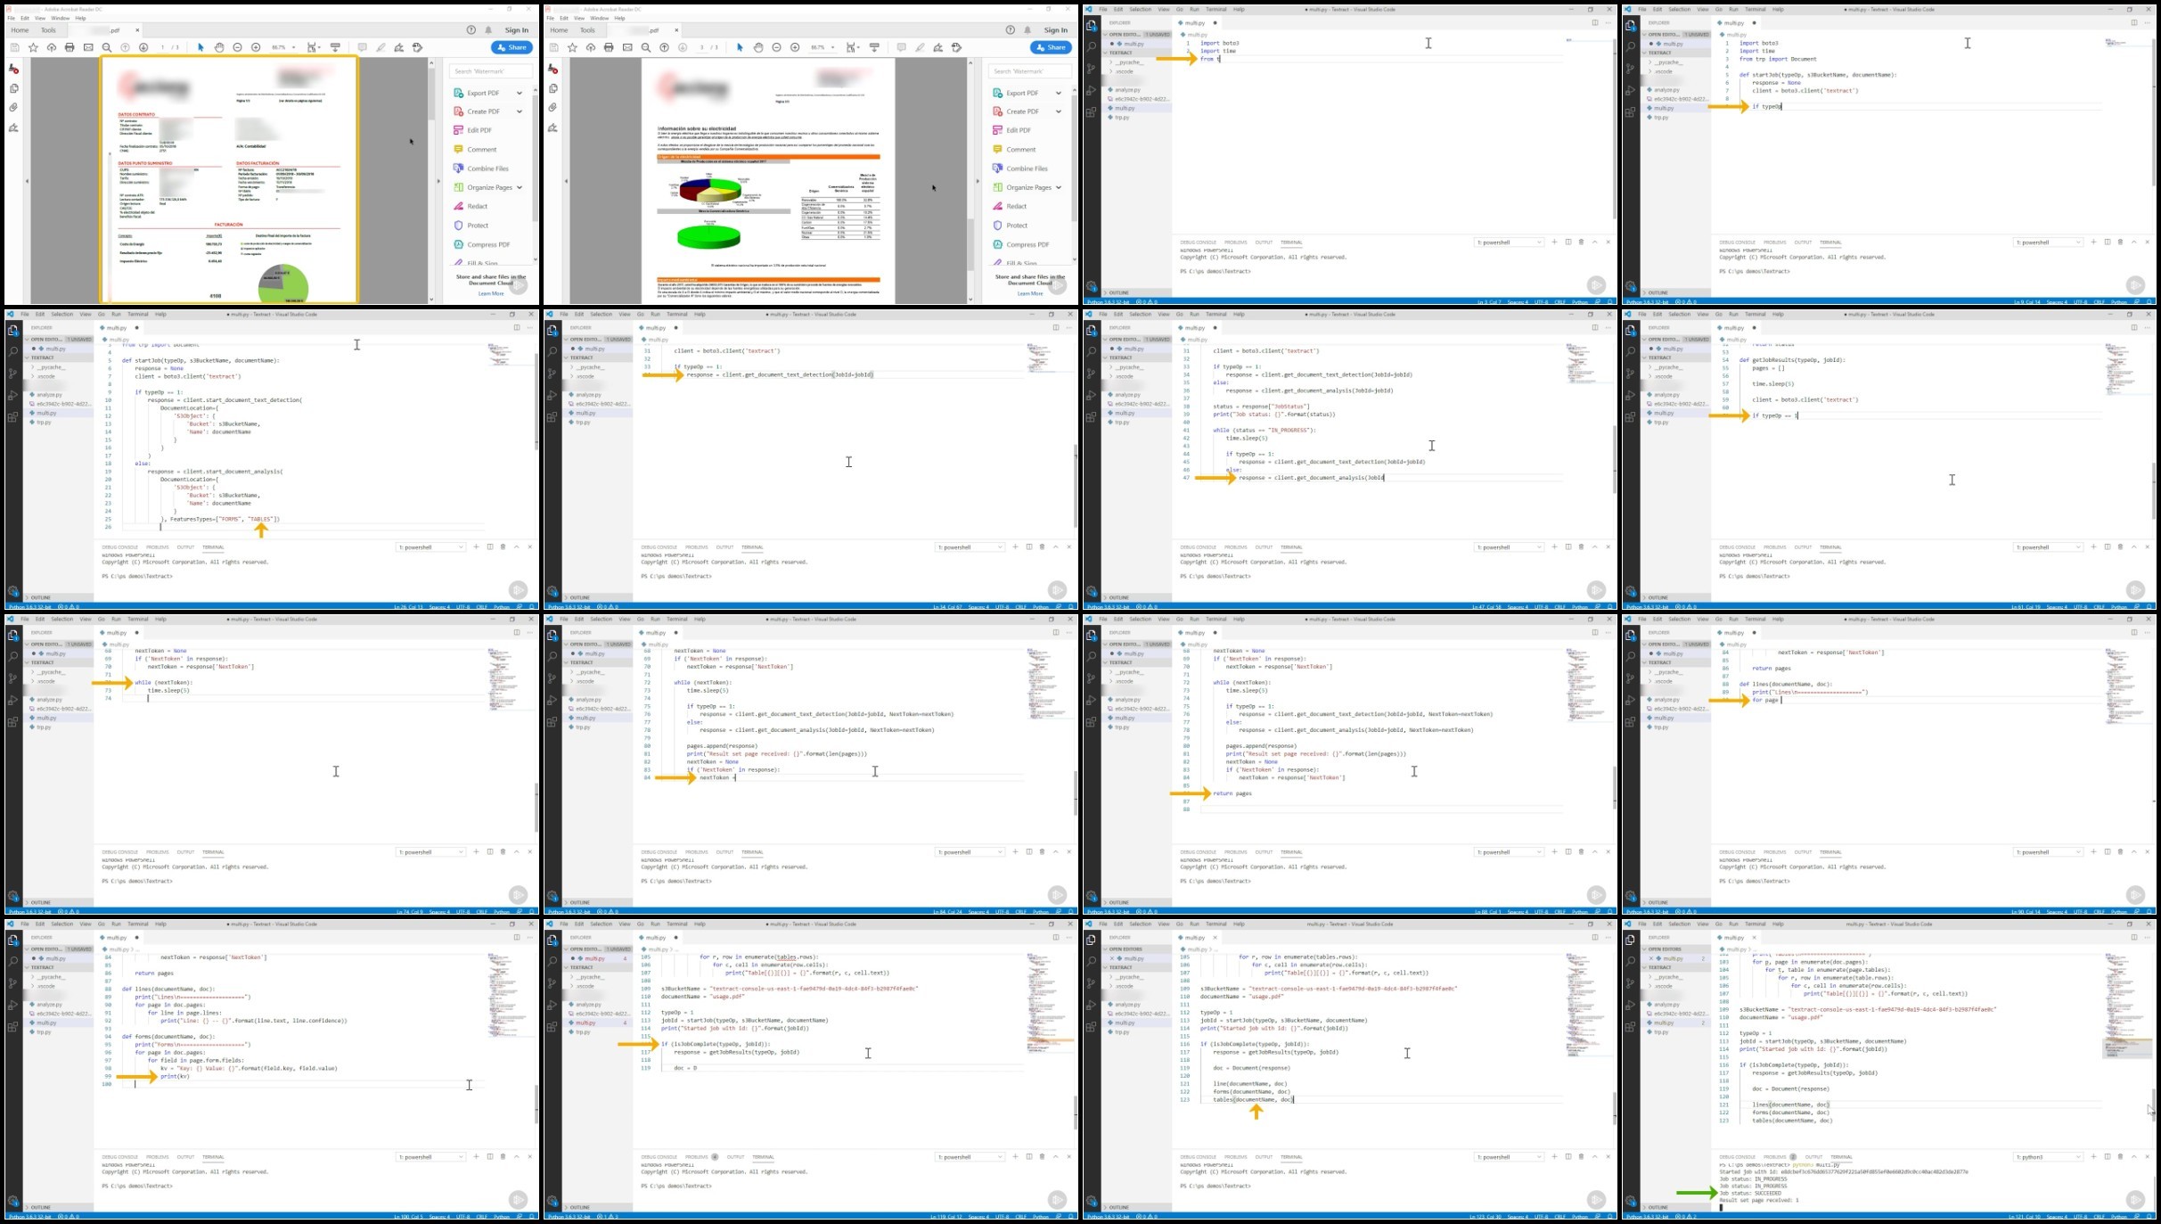In VS Code python3-terminal window, open Terminal menu
The width and height of the screenshot is (2161, 1224).
click(1756, 924)
